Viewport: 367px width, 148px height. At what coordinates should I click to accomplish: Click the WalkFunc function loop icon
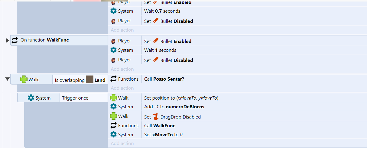[x=15, y=40]
